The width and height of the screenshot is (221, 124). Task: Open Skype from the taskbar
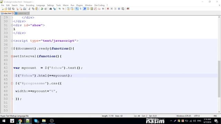point(36,121)
